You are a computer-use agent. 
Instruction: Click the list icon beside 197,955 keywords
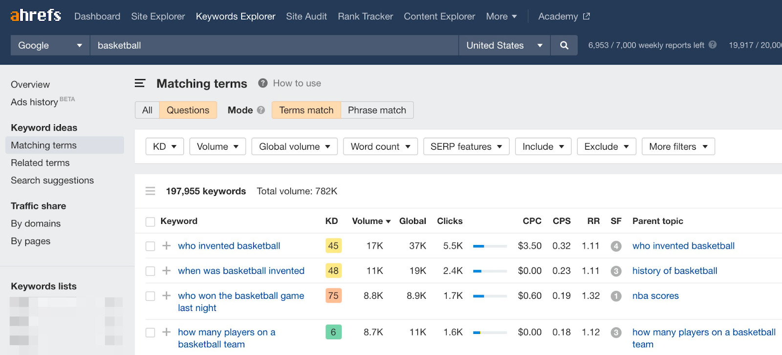[x=150, y=191]
